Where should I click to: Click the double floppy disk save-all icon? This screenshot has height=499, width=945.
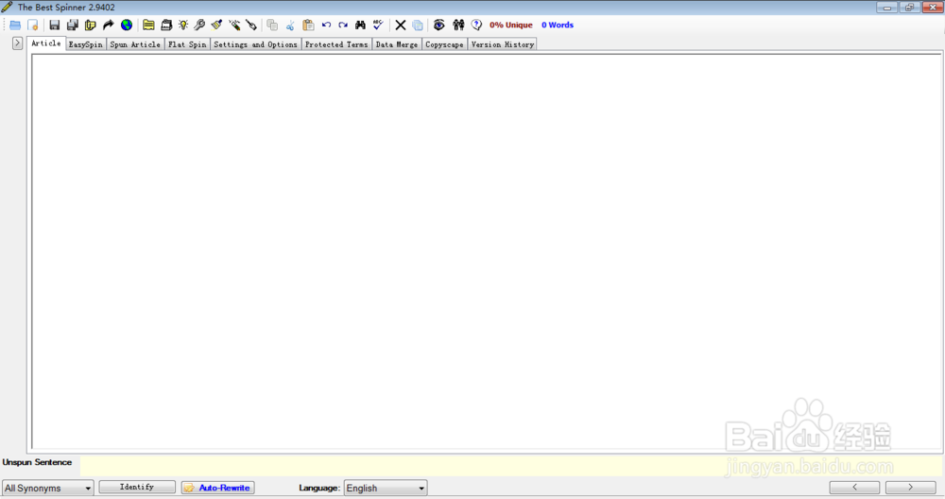pyautogui.click(x=73, y=26)
